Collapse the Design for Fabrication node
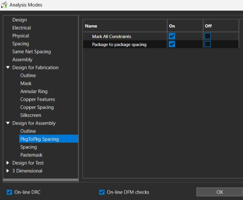Screen dimensions: 243x200 8,67
